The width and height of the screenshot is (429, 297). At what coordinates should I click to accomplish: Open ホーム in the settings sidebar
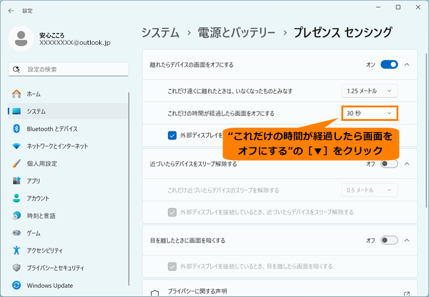[x=68, y=94]
